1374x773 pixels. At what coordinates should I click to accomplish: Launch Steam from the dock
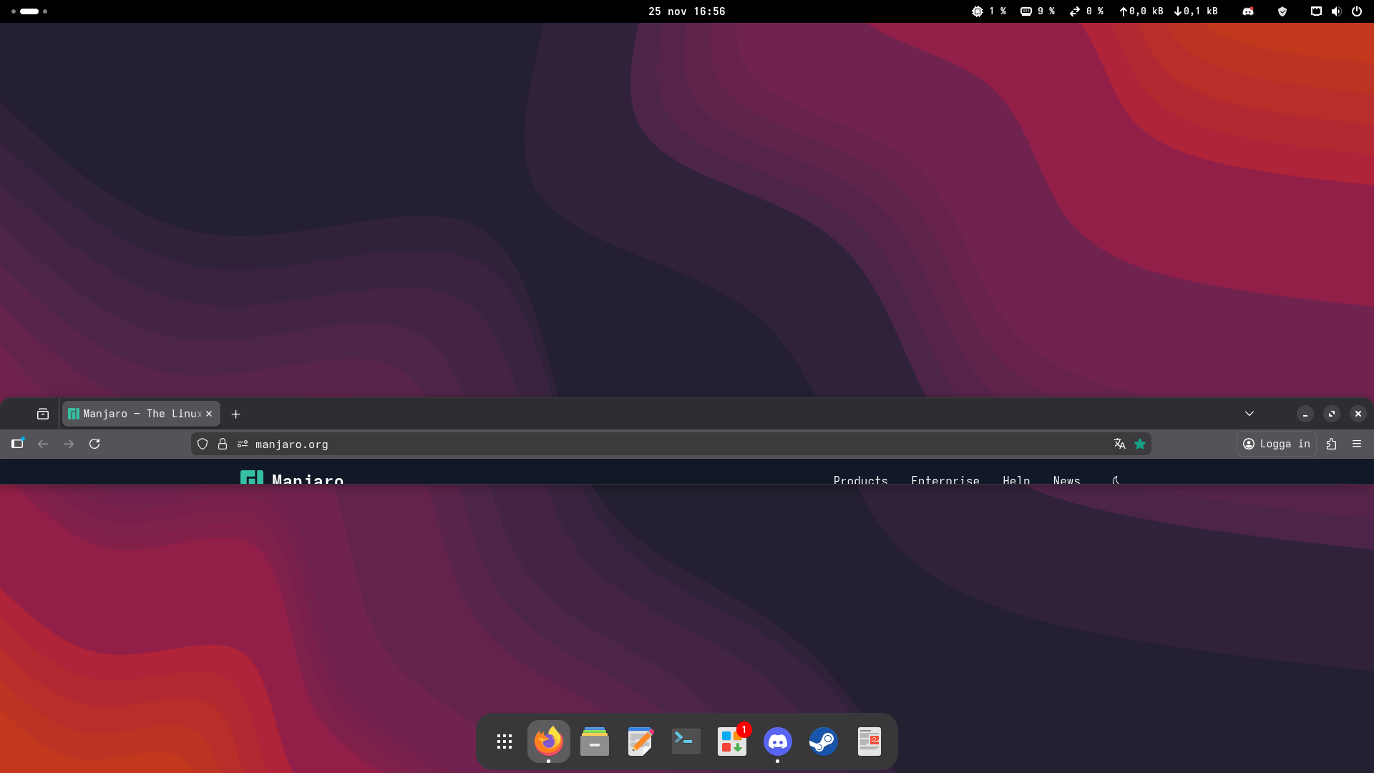pyautogui.click(x=823, y=742)
